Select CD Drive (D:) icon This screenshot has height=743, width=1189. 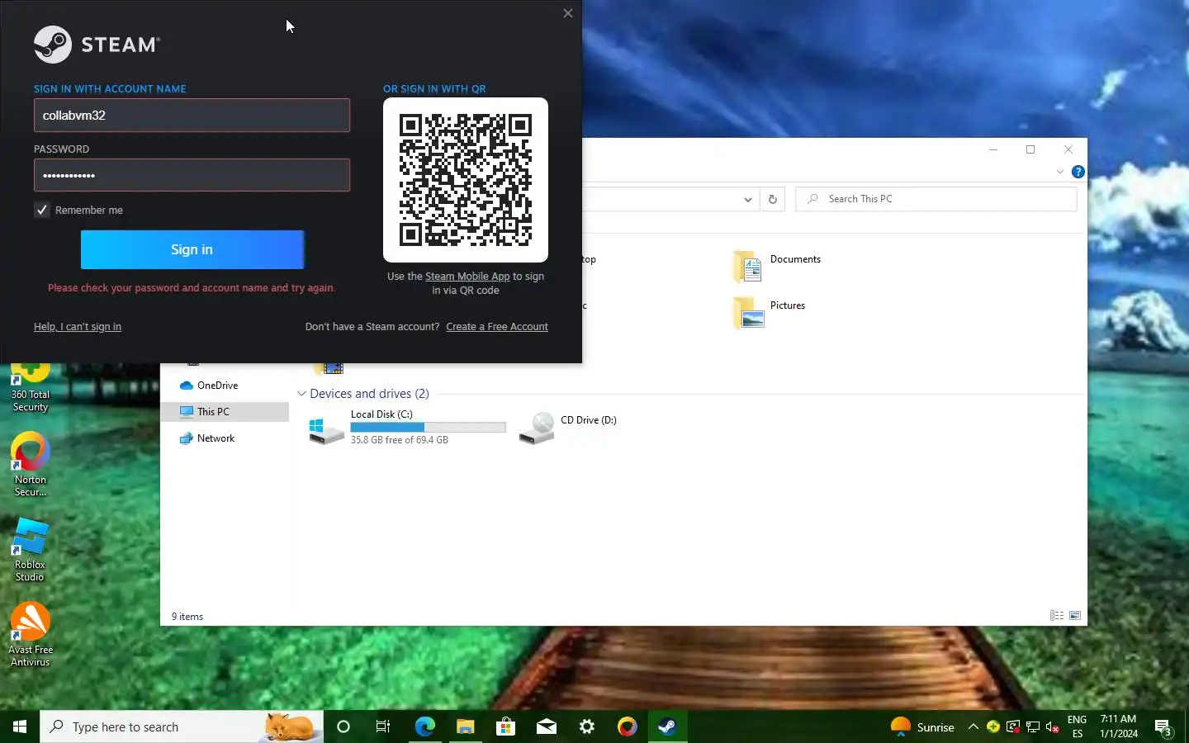click(537, 428)
